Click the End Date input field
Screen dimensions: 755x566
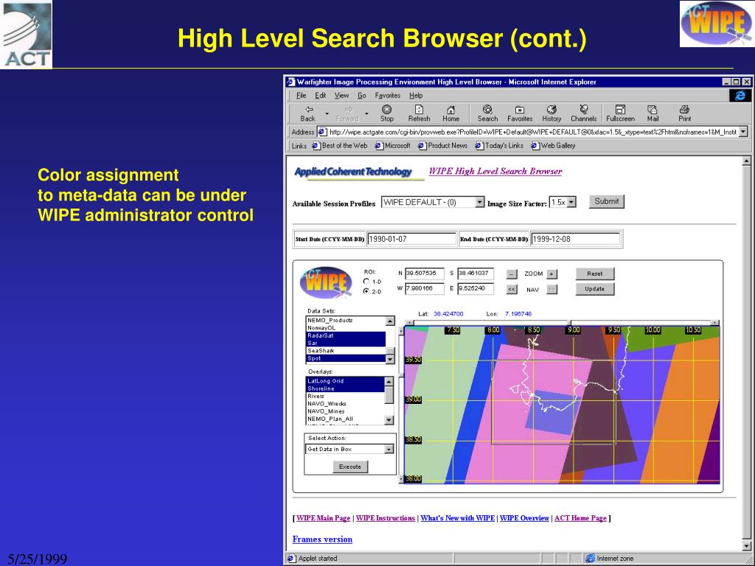pos(575,240)
